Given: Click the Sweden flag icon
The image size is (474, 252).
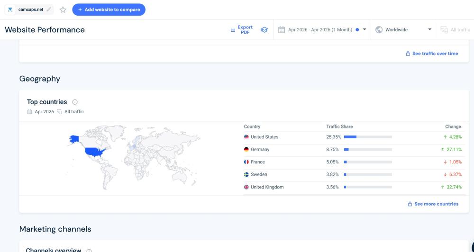Looking at the screenshot, I should (x=246, y=175).
